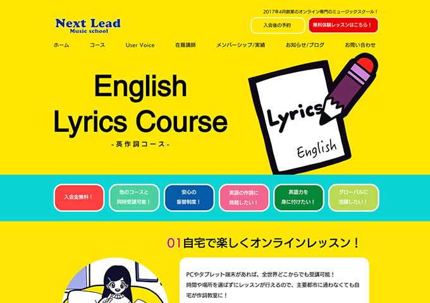The height and width of the screenshot is (303, 430).
Task: Click the pink 英語の作詞に挑戦したい！ badge
Action: click(x=244, y=198)
